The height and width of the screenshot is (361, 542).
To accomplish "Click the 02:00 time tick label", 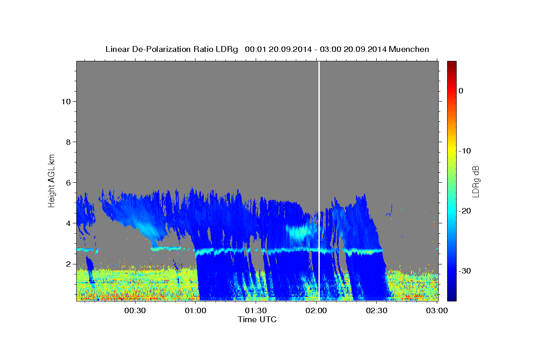I will click(x=316, y=310).
